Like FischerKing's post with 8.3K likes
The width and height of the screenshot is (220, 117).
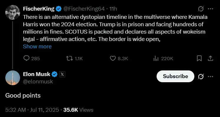pos(113,58)
